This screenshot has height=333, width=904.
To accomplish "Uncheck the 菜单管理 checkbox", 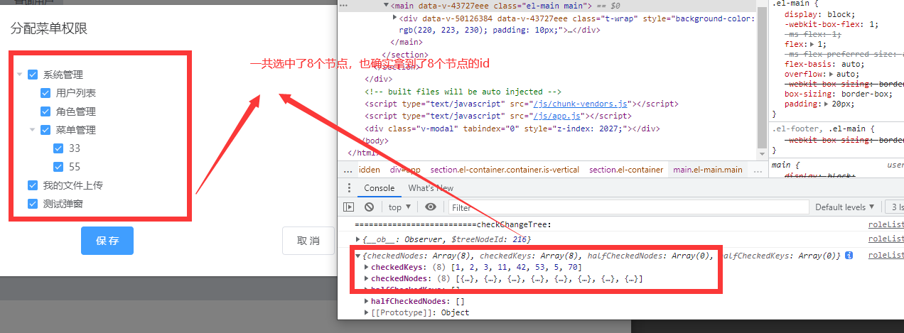I will point(45,130).
